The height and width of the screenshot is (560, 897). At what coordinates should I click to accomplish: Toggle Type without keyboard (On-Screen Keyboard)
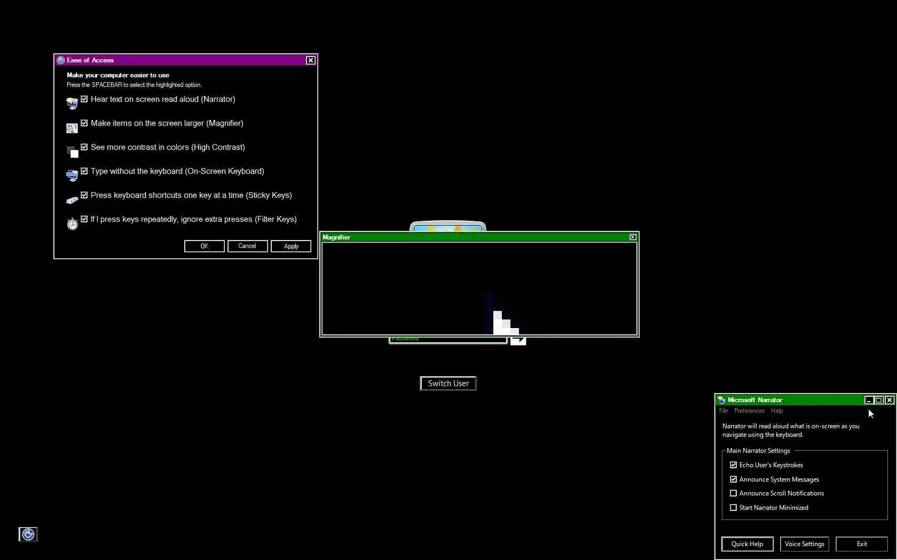84,171
